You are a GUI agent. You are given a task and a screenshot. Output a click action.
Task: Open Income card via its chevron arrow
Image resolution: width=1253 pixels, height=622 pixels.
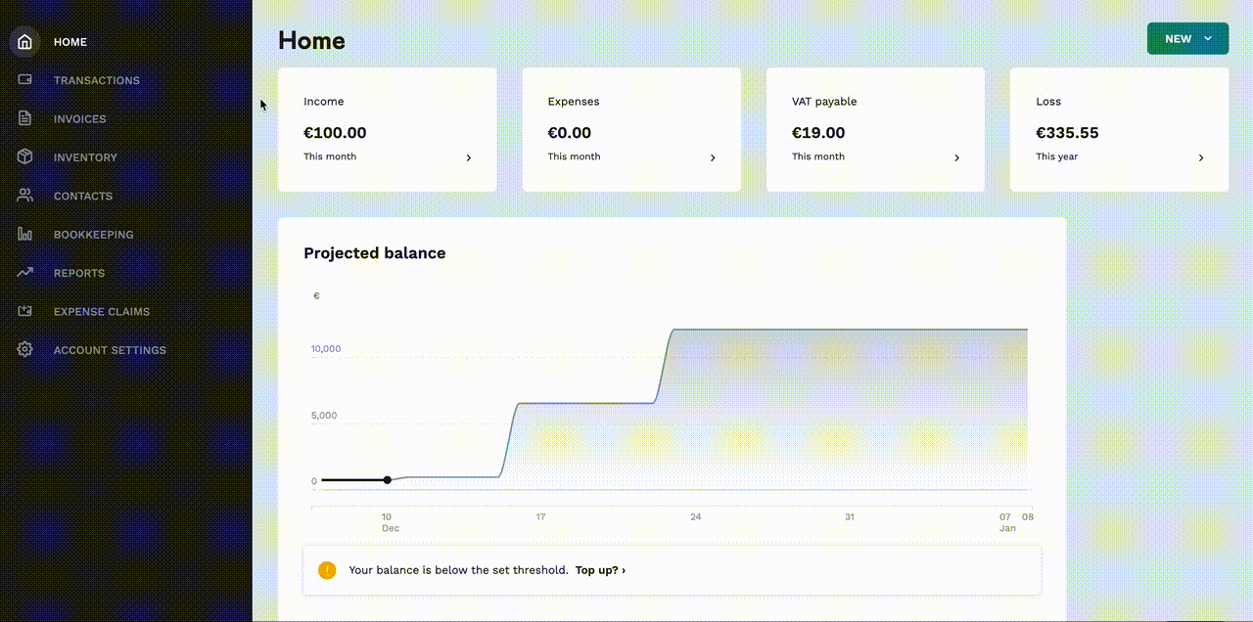click(x=469, y=157)
